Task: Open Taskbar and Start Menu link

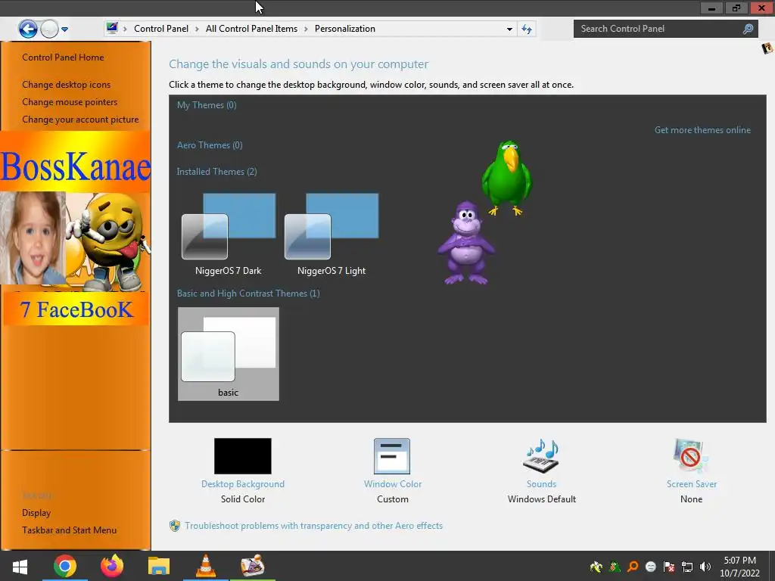Action: (69, 530)
